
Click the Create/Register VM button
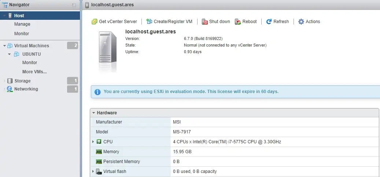[x=169, y=22]
